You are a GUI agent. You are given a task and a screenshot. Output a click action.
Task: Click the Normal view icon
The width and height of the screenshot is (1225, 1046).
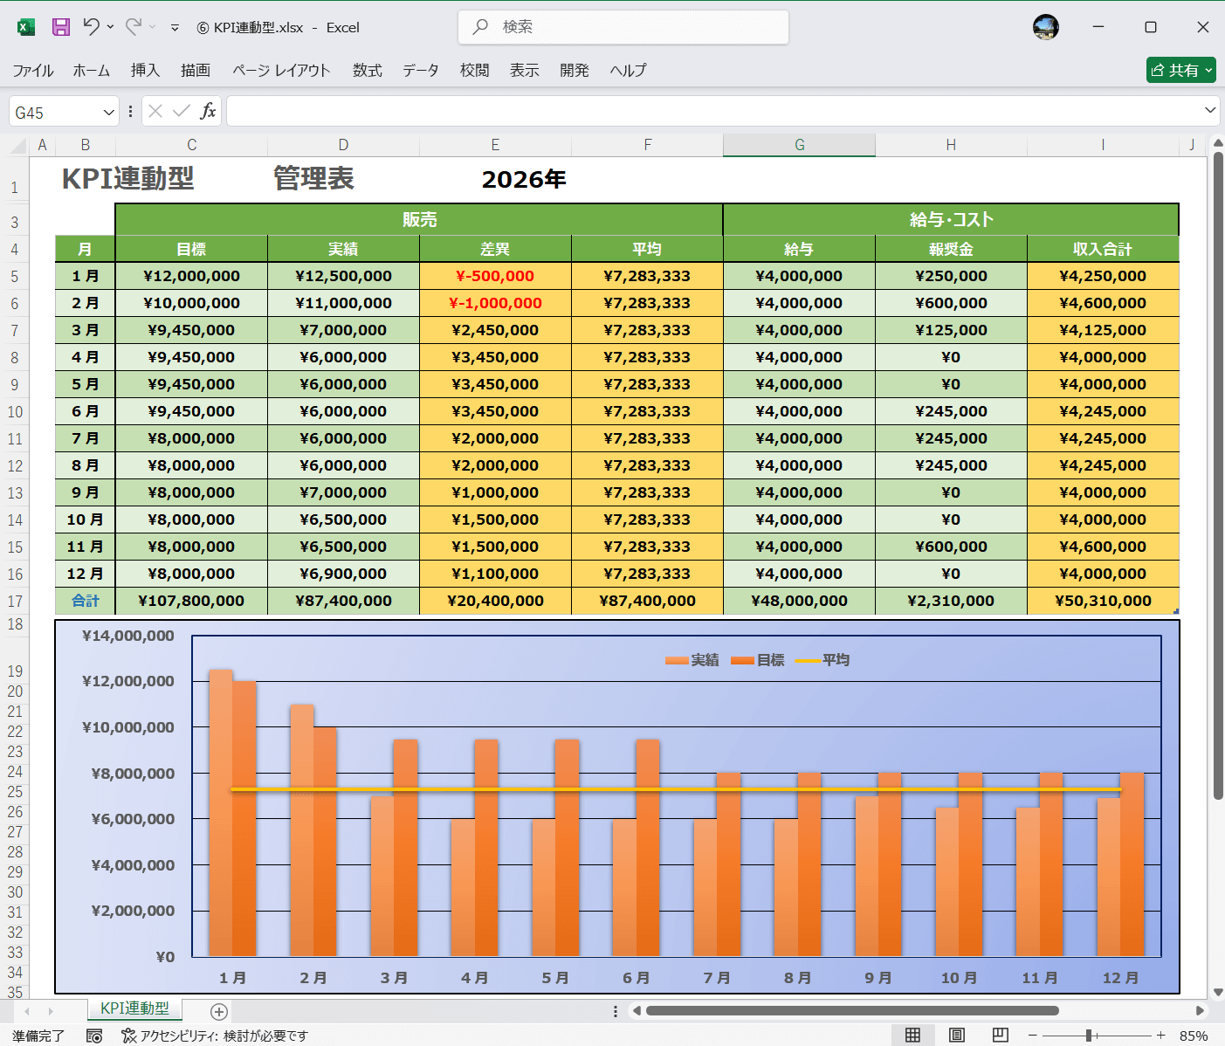click(x=913, y=1035)
